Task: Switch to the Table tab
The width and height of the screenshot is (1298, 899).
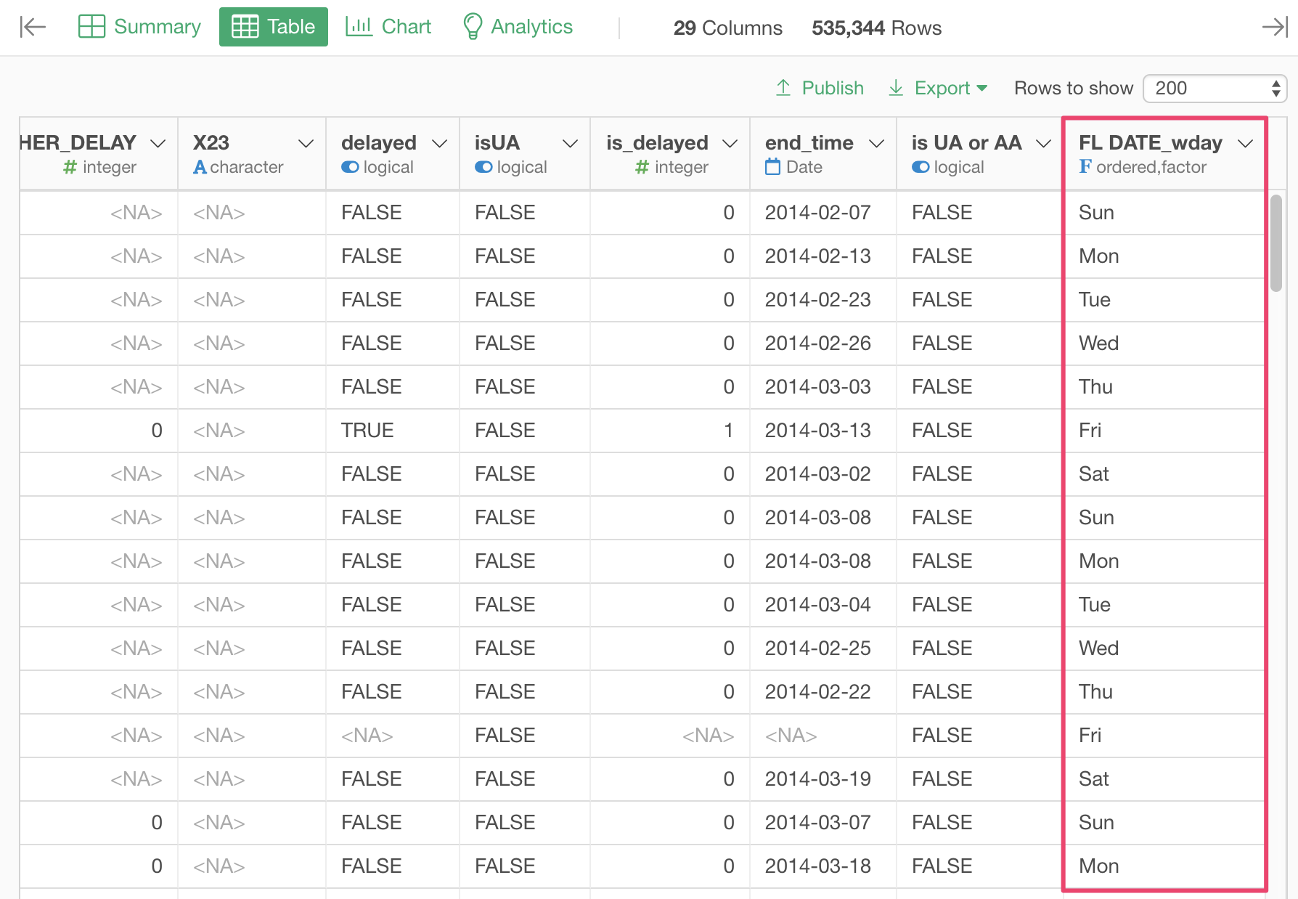Action: [x=274, y=27]
